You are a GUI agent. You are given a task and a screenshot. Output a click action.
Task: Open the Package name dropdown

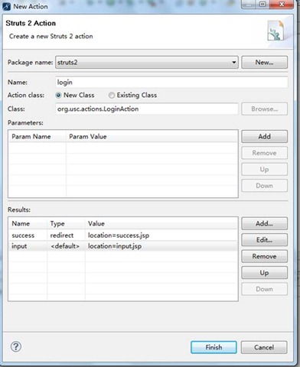coord(147,63)
